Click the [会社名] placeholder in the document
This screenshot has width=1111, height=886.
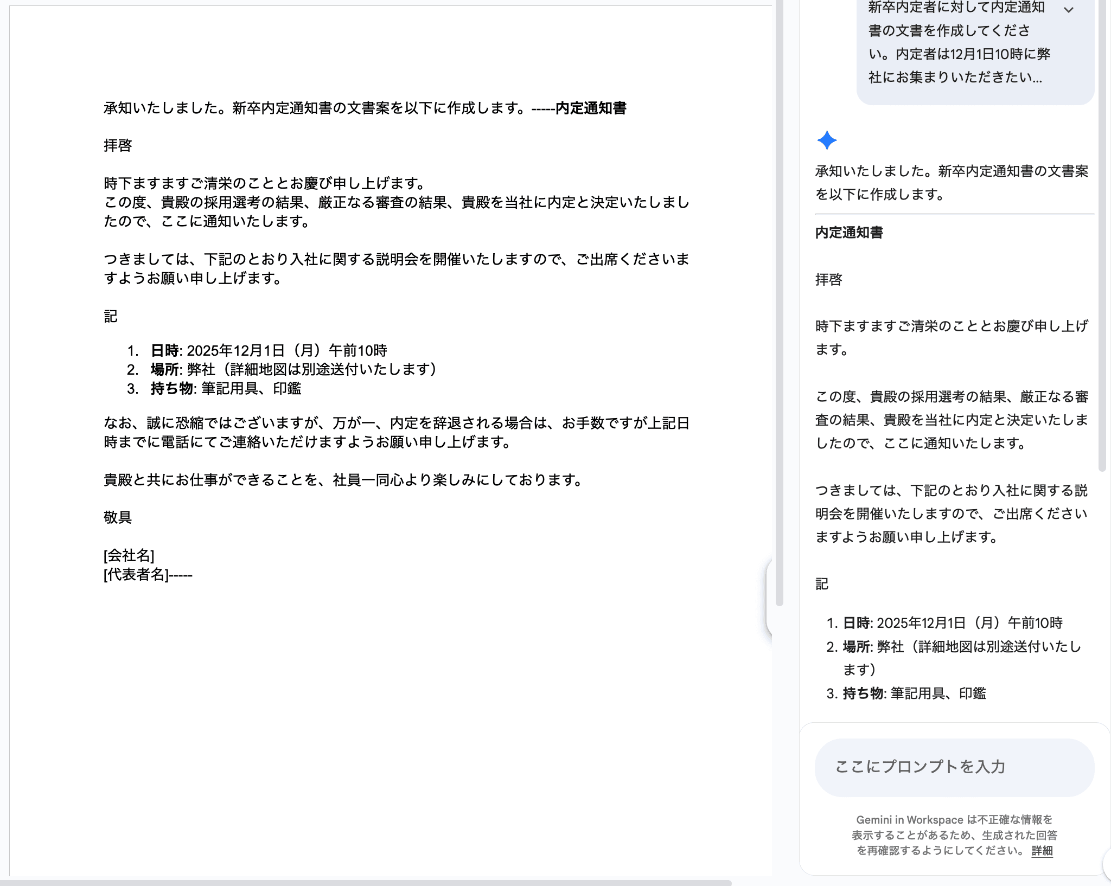[x=129, y=555]
